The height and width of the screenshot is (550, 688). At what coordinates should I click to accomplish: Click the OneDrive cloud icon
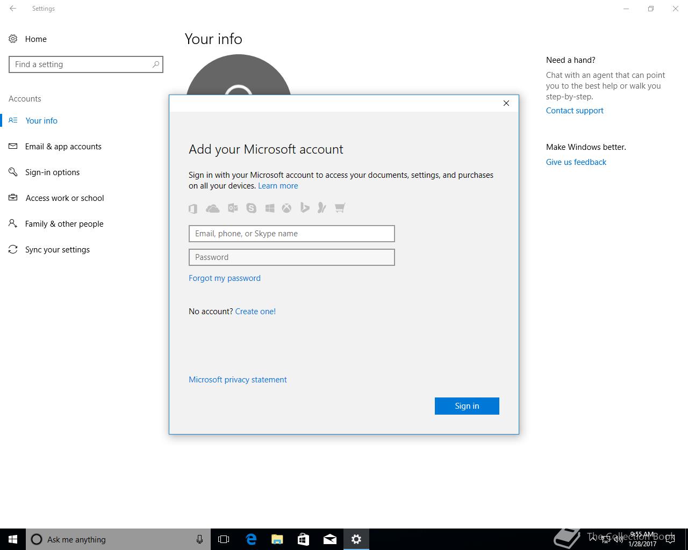(213, 208)
